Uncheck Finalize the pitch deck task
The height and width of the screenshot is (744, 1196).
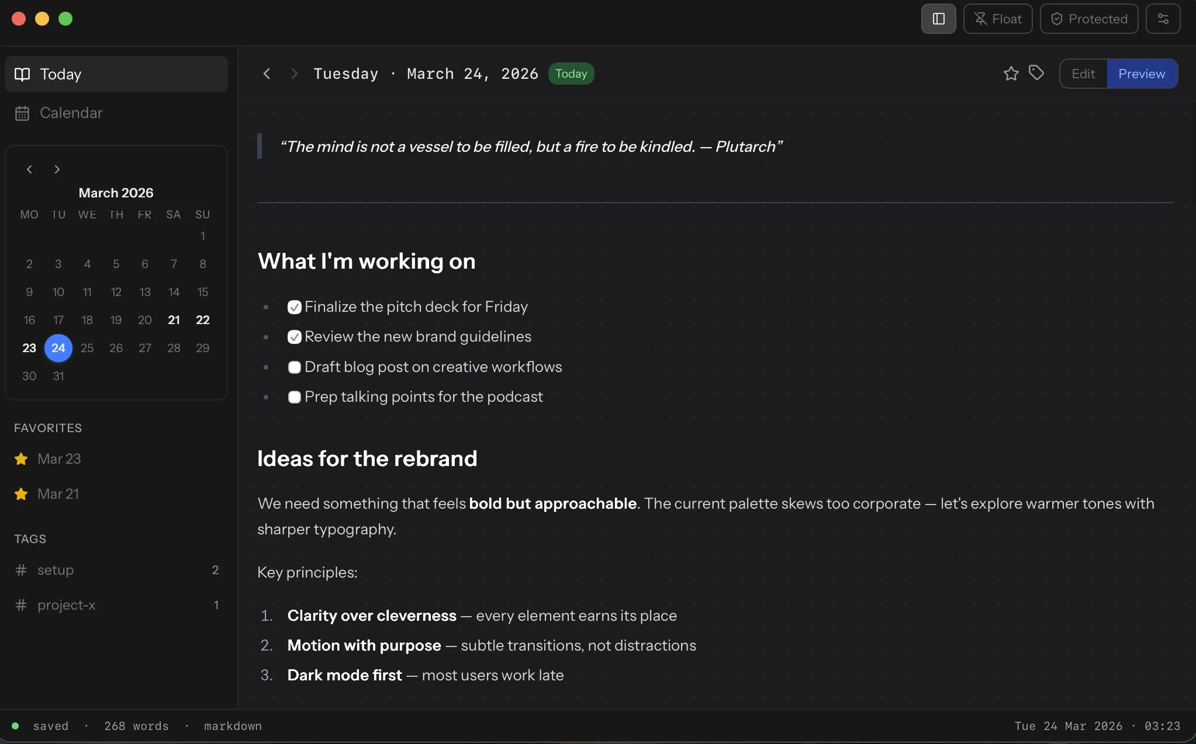tap(295, 307)
